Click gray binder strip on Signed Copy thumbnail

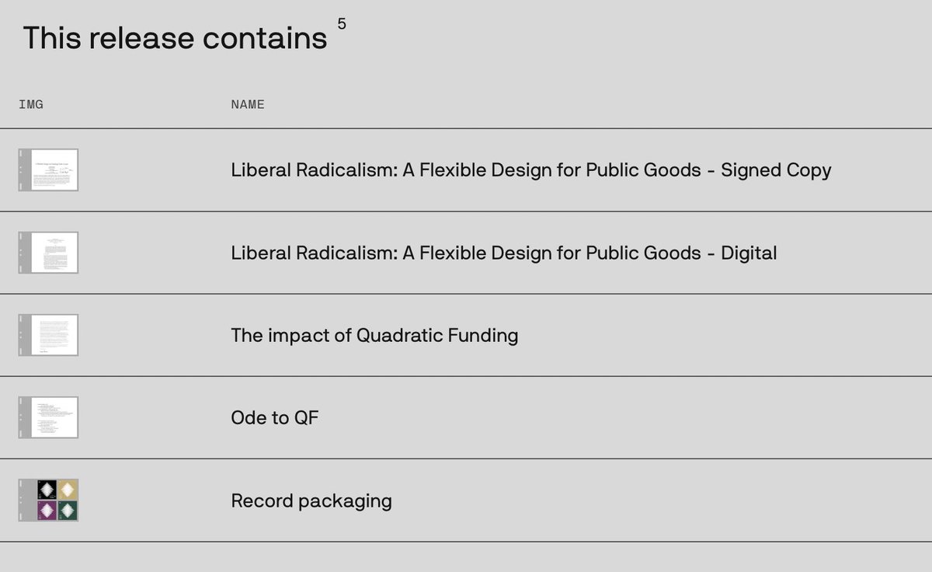click(x=23, y=169)
